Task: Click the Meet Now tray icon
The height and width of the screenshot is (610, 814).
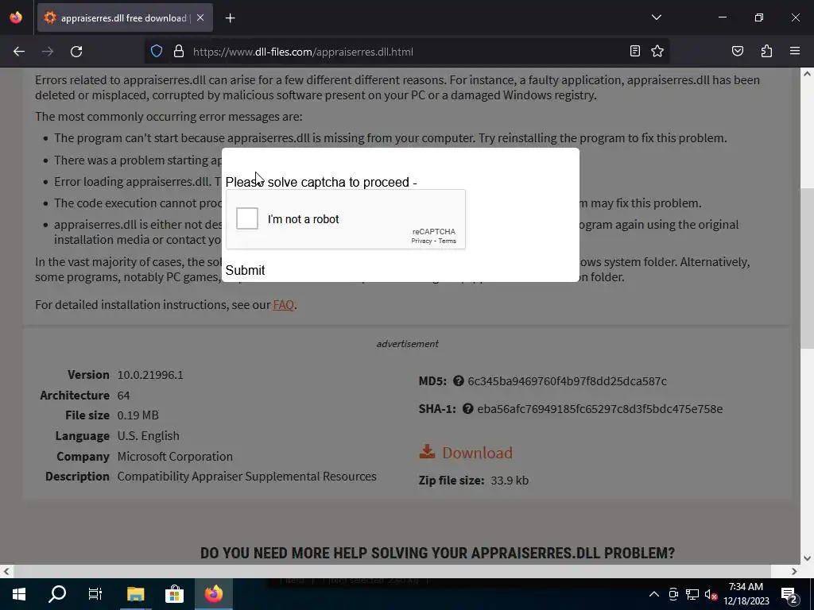Action: [673, 594]
